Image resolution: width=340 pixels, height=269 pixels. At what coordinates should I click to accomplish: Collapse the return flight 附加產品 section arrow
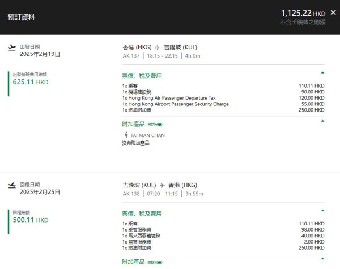click(x=322, y=260)
